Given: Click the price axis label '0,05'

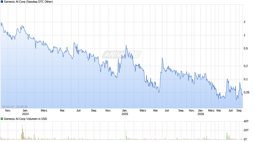Looking at the screenshot, I should [246, 92].
